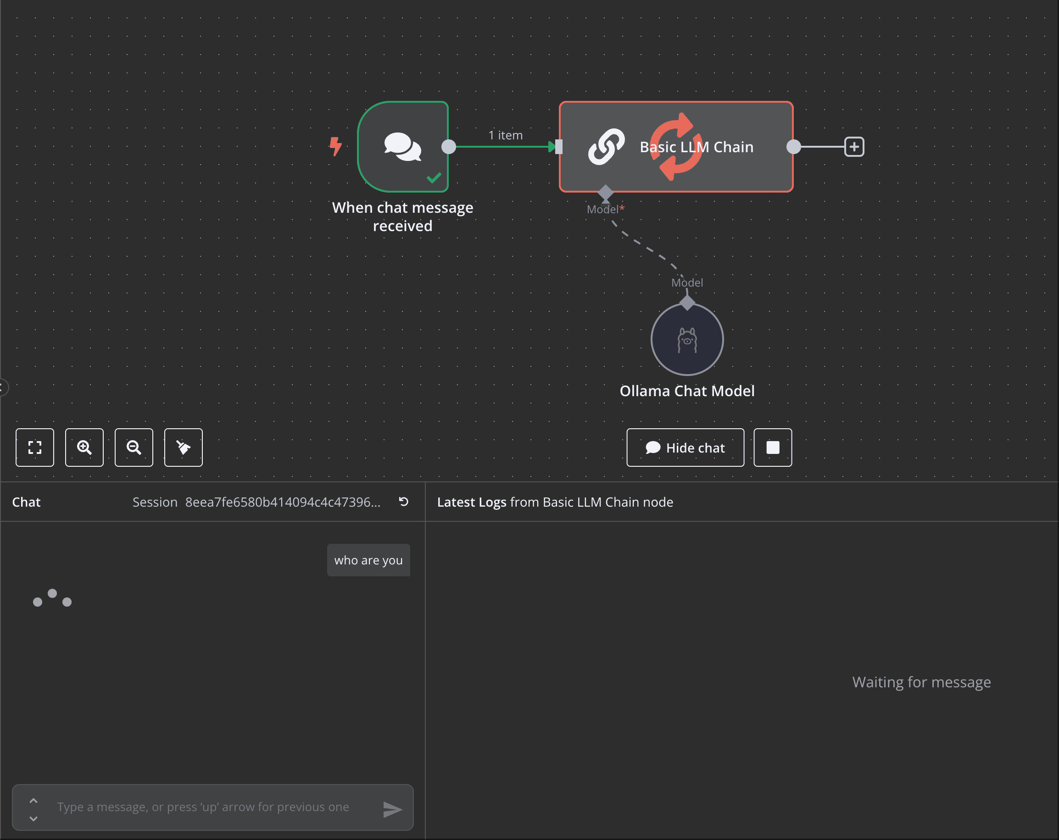Click the Model diamond connector under LLM Chain
The height and width of the screenshot is (840, 1059).
click(x=605, y=193)
